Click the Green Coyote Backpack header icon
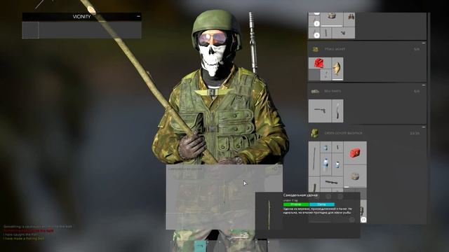This screenshot has width=449, height=252. pos(315,133)
